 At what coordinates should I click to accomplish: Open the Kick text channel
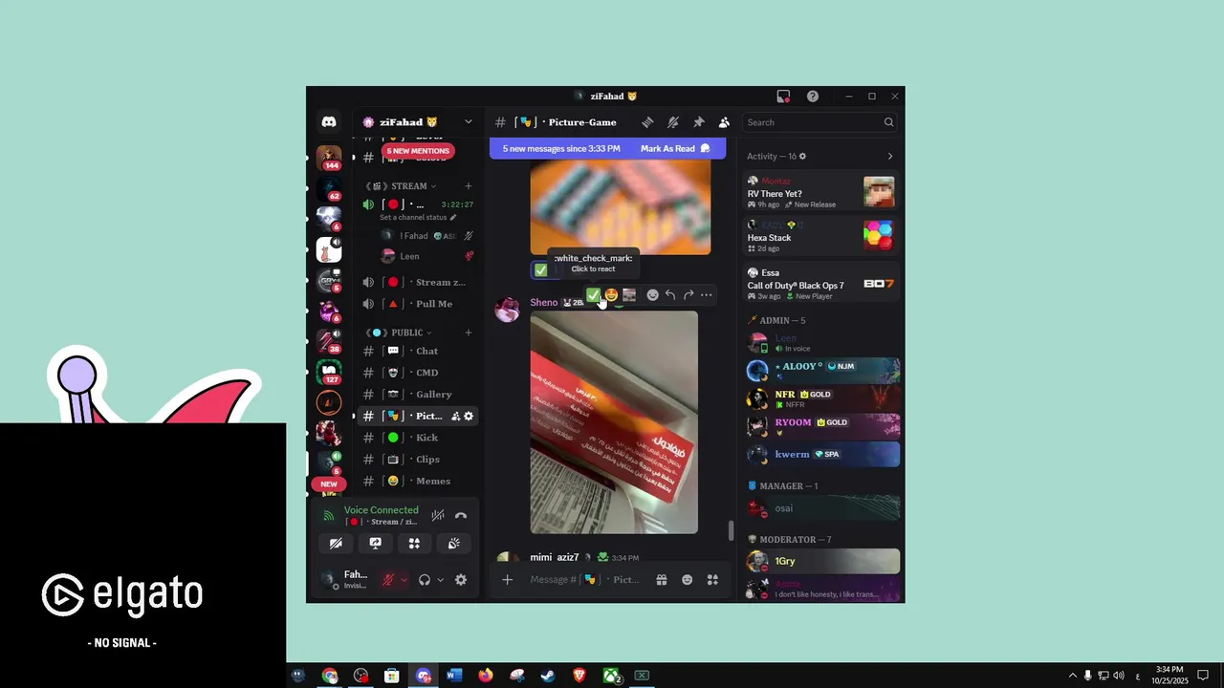(x=417, y=438)
